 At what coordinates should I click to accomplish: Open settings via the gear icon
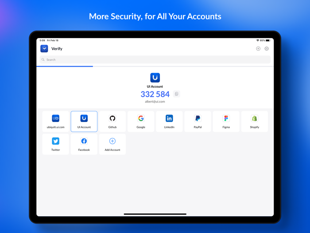[267, 48]
